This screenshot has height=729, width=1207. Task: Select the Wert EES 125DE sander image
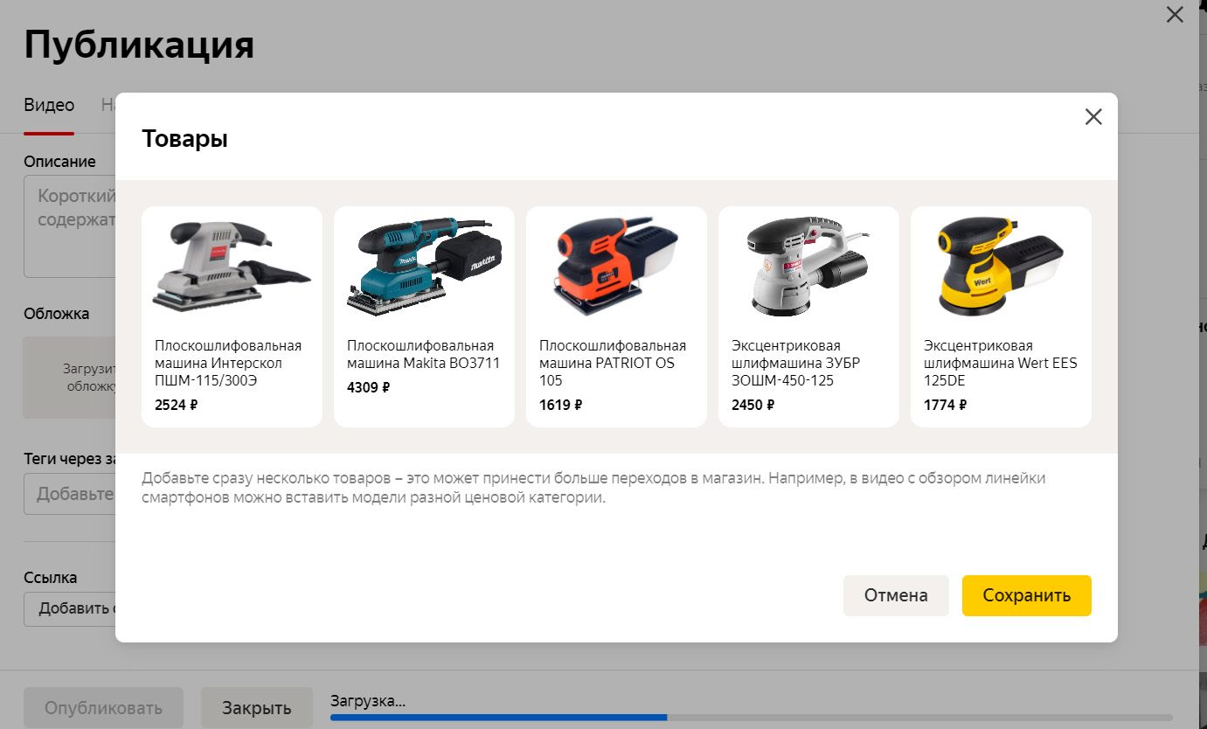coord(1001,266)
